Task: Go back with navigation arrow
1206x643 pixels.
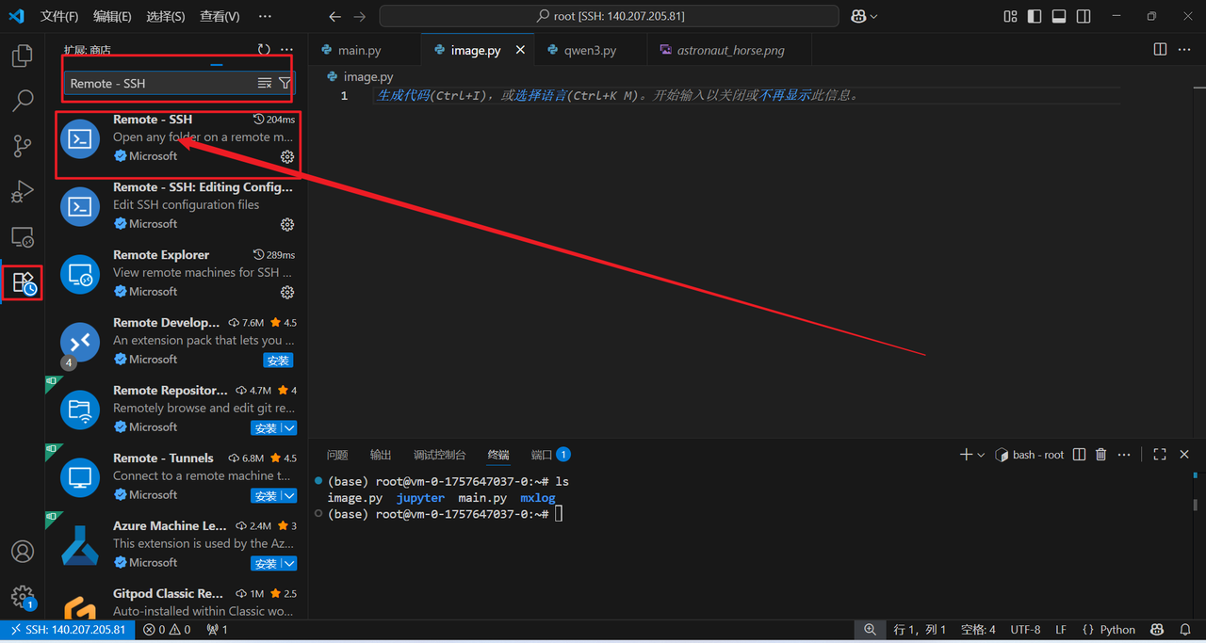Action: 335,16
